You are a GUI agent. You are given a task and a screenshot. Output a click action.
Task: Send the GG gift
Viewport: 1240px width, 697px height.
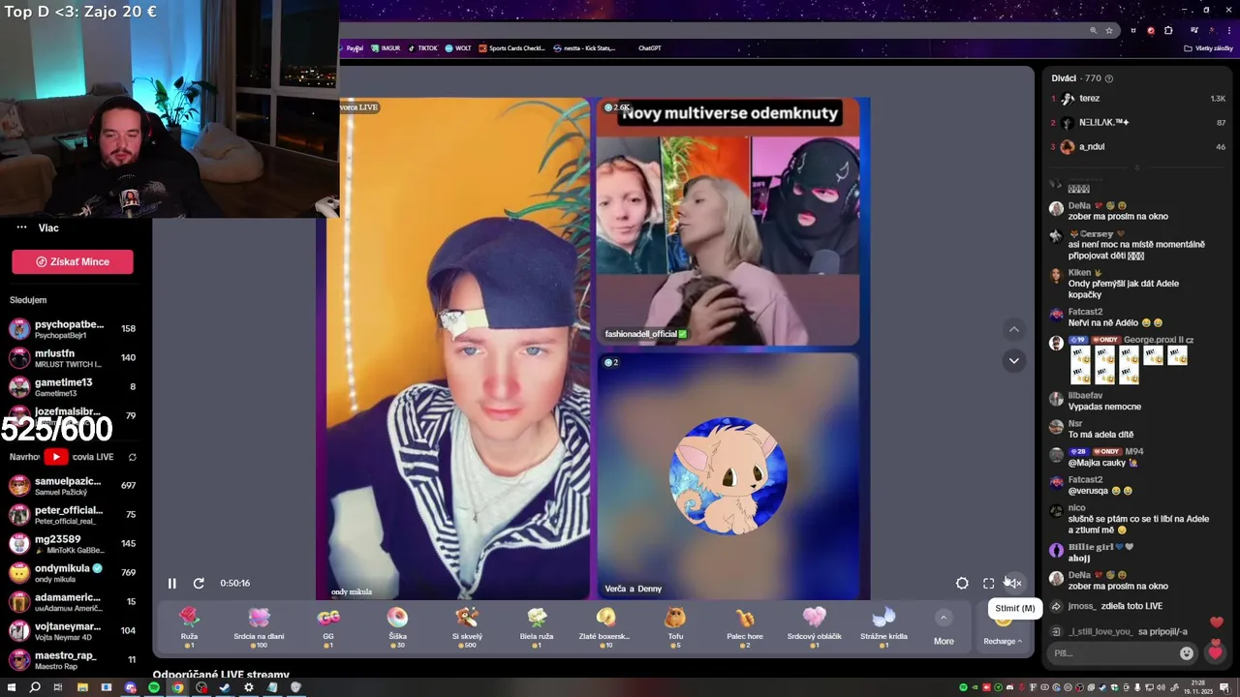pos(328,626)
